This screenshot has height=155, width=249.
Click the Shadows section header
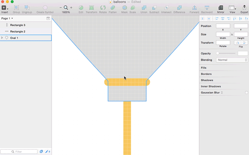point(207,80)
